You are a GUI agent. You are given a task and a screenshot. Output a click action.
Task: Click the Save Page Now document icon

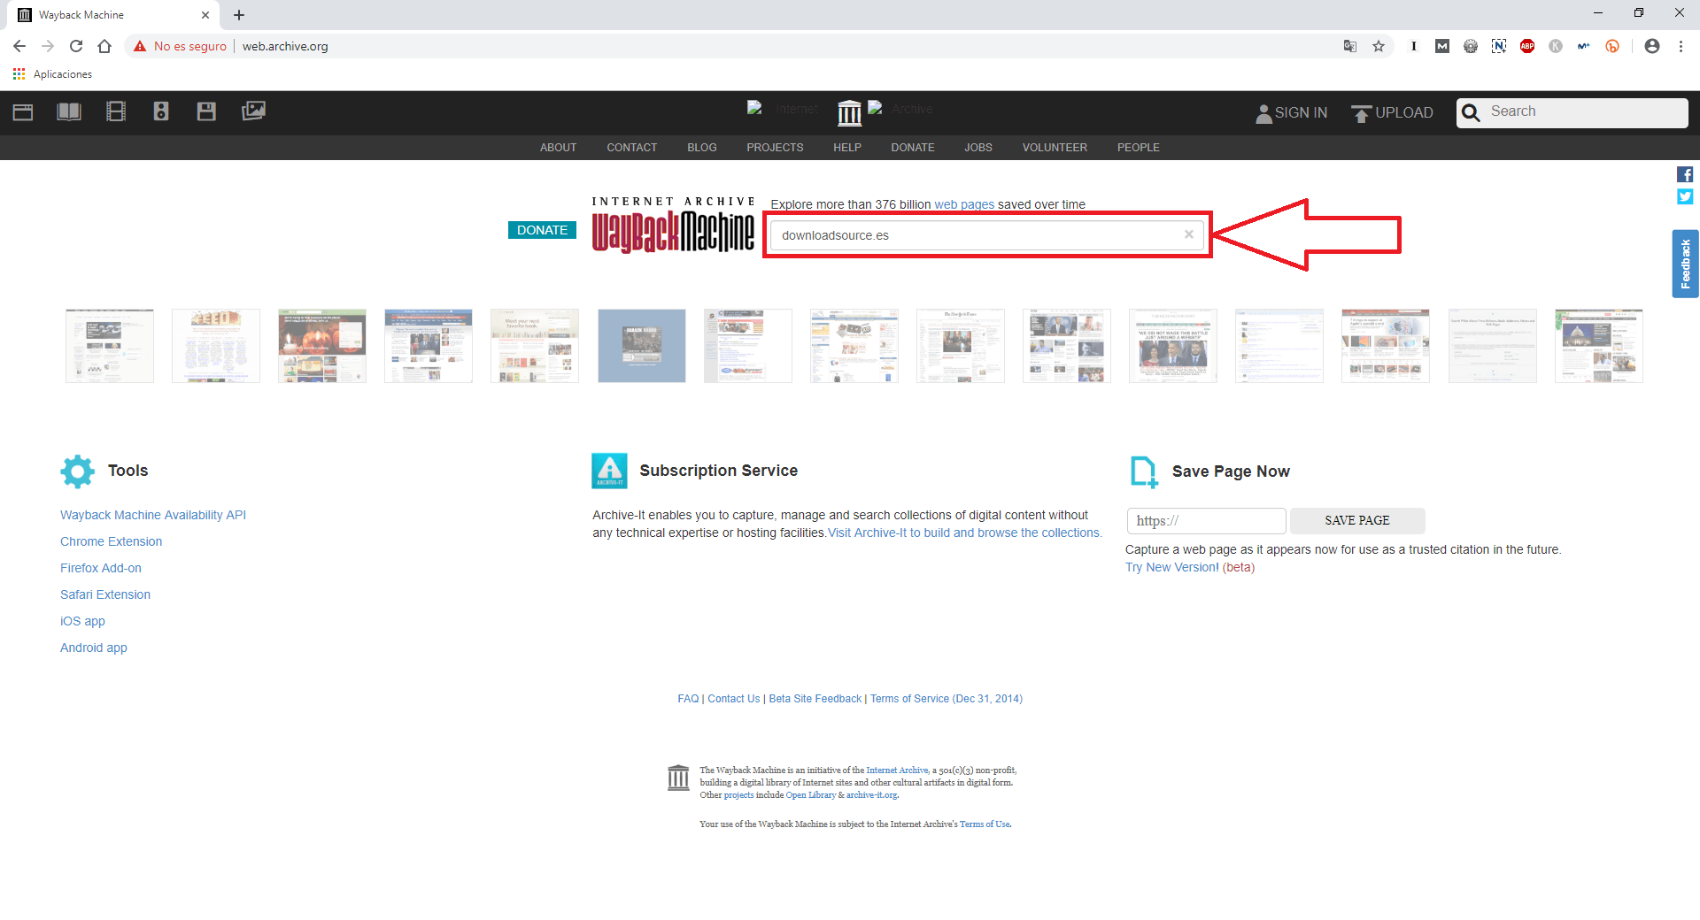(x=1144, y=471)
